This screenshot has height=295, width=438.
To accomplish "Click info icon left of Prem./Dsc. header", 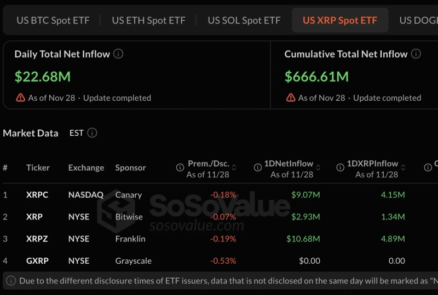I will click(180, 168).
